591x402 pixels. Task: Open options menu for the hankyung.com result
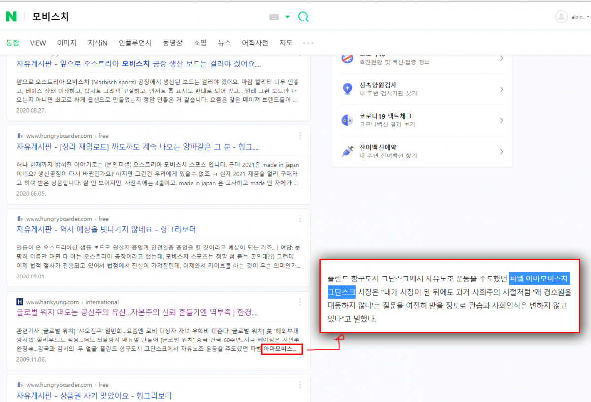point(300,302)
